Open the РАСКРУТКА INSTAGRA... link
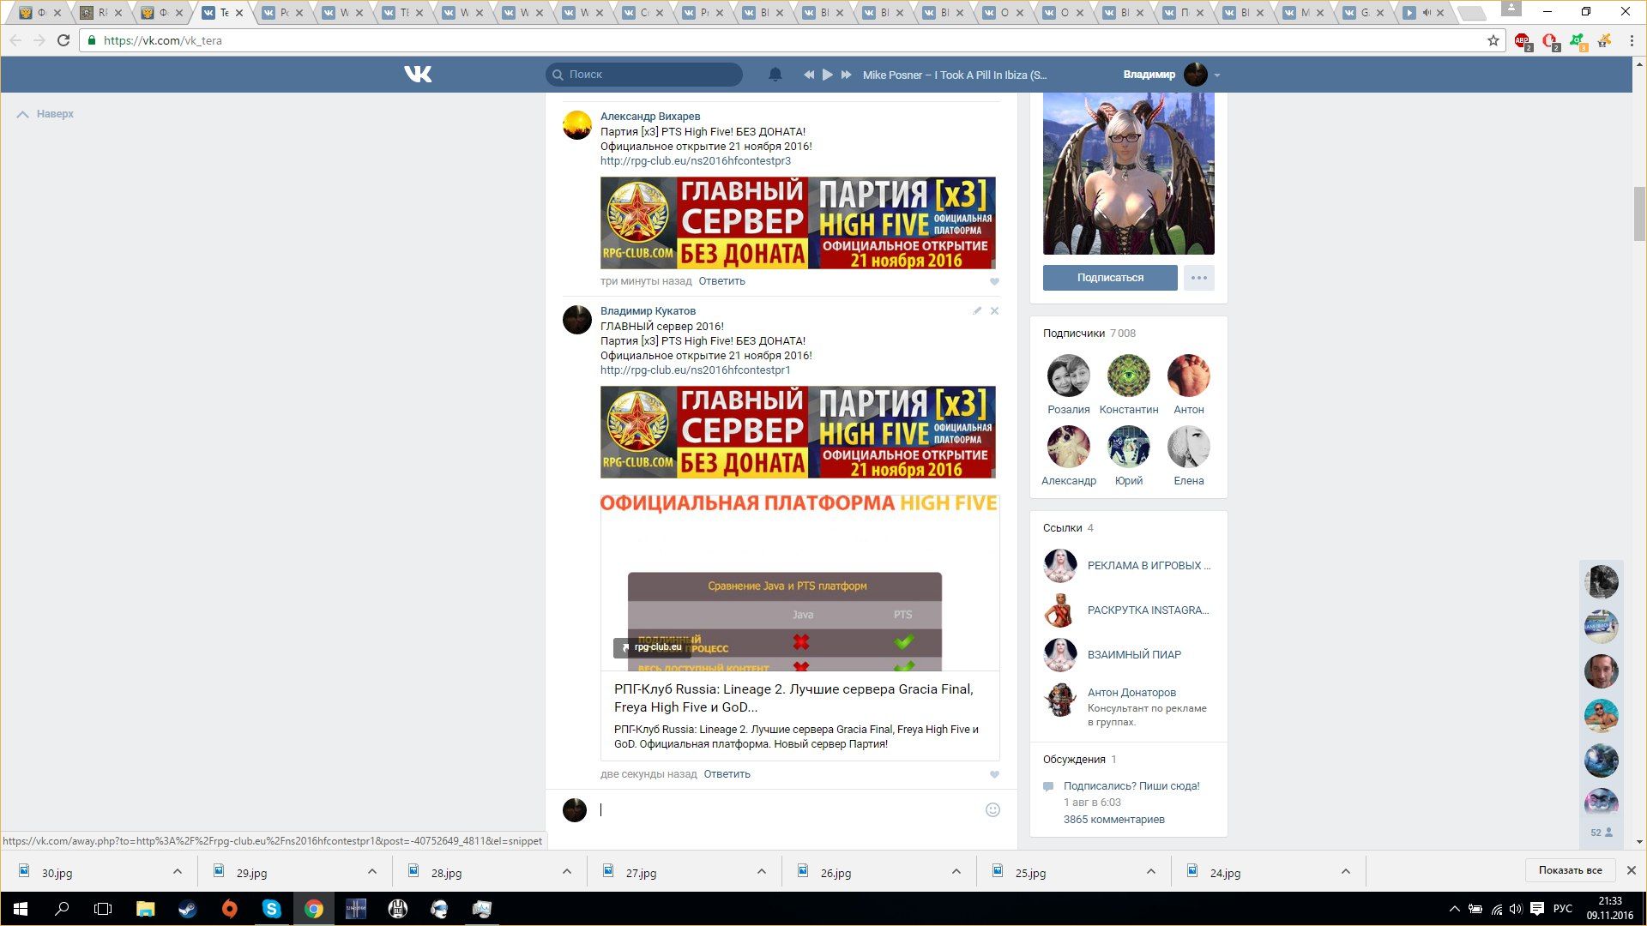 pyautogui.click(x=1148, y=610)
